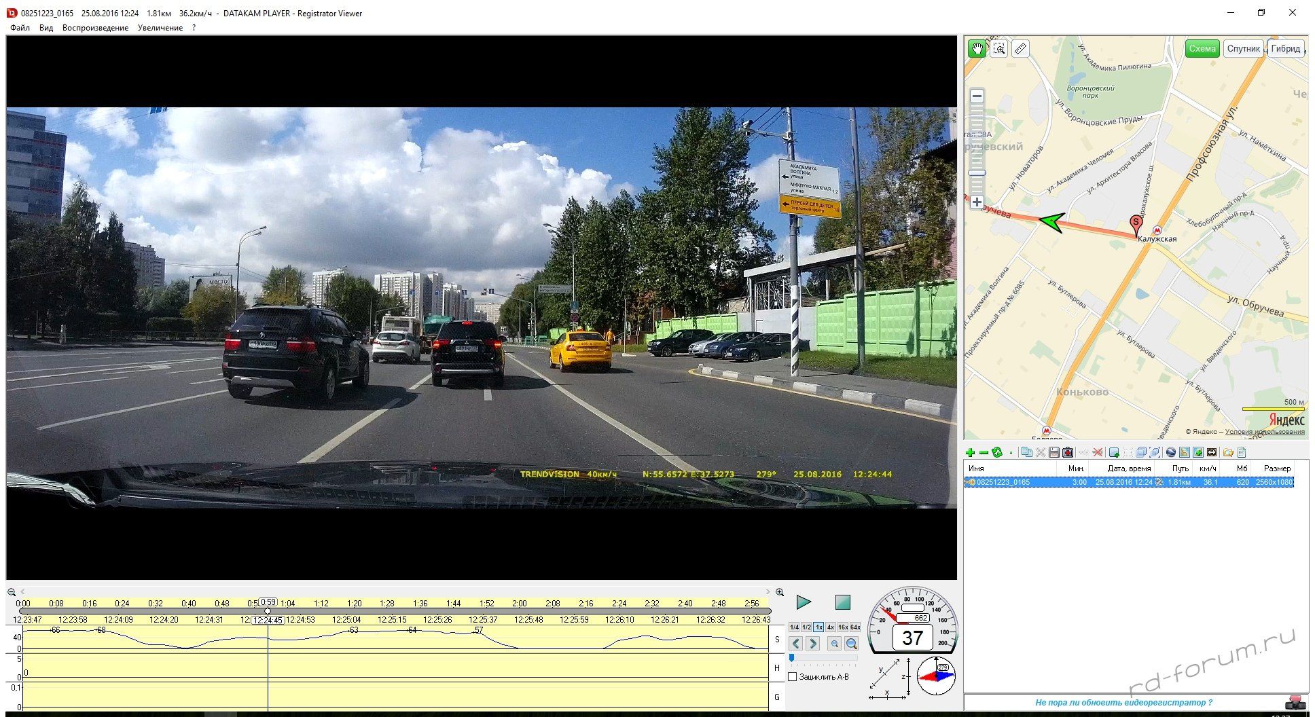Switch map to Спутник view
This screenshot has height=717, width=1315.
tap(1244, 48)
